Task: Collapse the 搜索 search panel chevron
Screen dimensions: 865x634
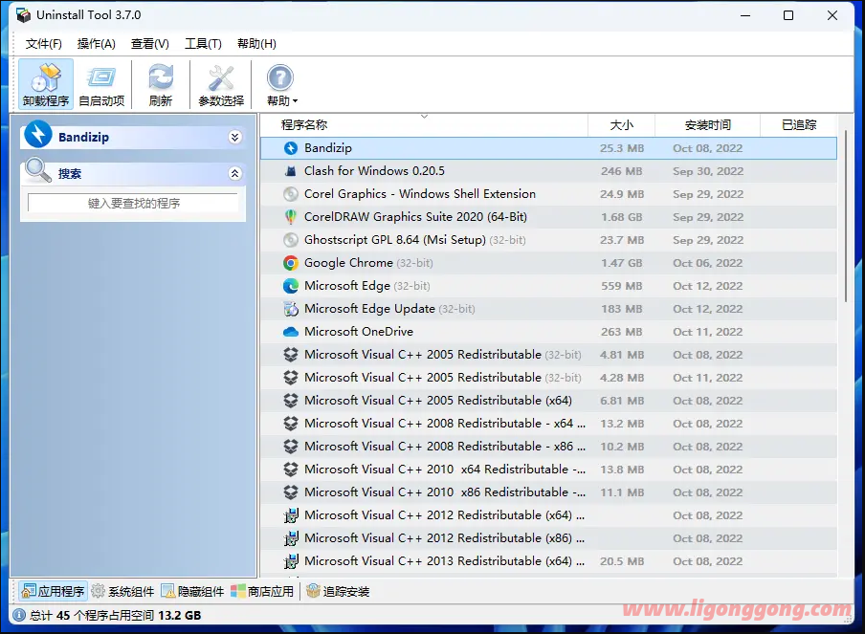Action: [235, 174]
